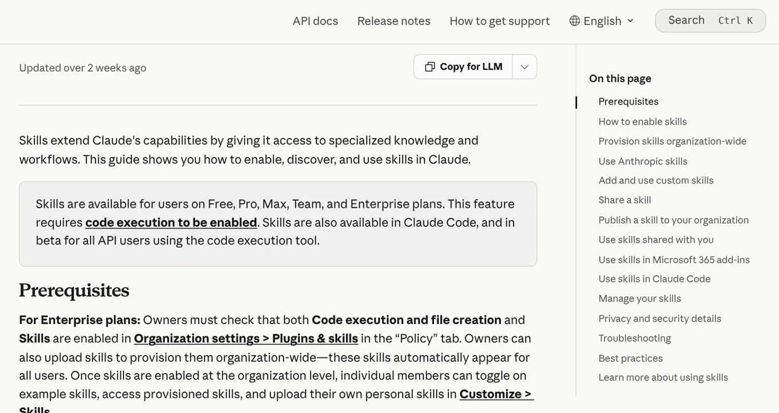The image size is (779, 413).
Task: Jump to Add and use custom skills
Action: pos(656,181)
